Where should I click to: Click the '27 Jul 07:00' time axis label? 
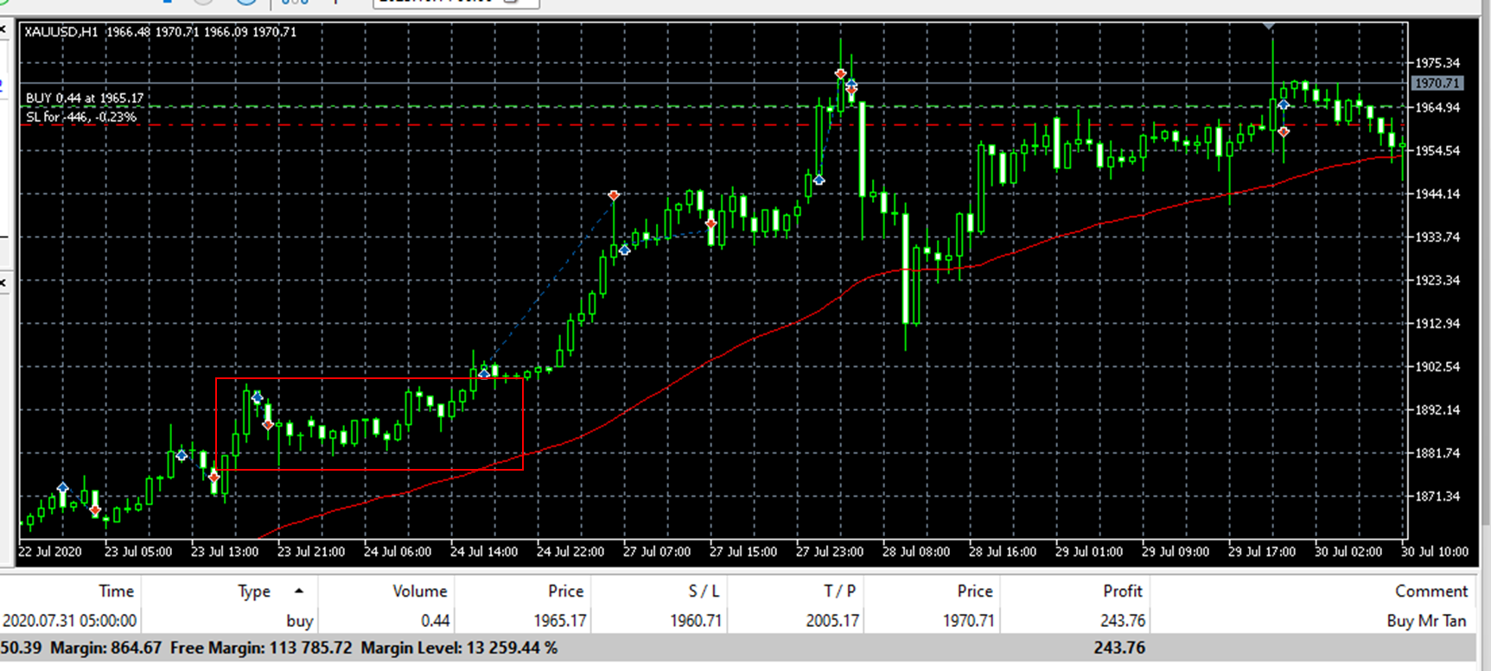click(x=657, y=552)
